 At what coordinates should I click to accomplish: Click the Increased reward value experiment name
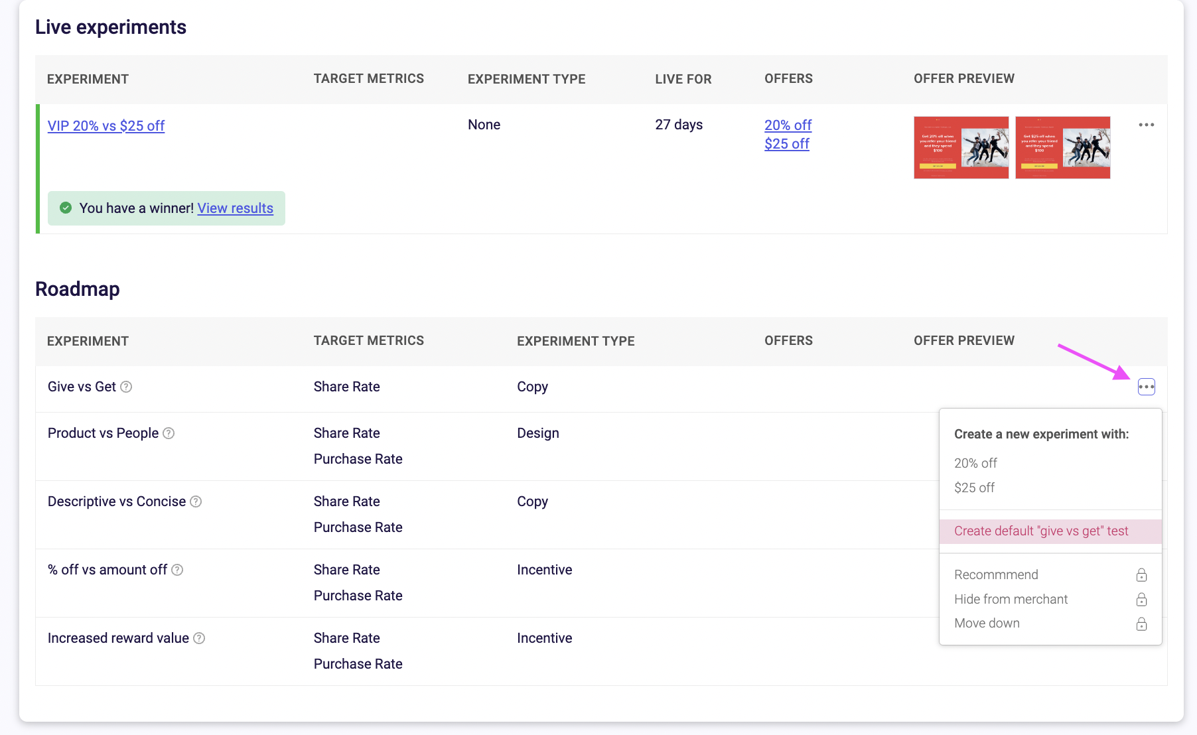tap(118, 638)
